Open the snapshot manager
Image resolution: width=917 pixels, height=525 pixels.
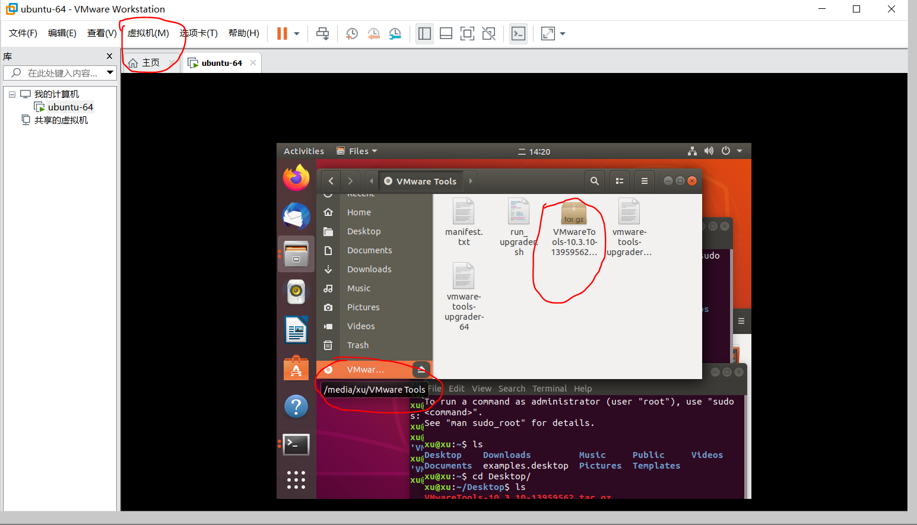395,34
